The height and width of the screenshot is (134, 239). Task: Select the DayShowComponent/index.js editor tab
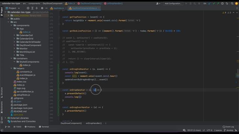[x=84, y=8]
